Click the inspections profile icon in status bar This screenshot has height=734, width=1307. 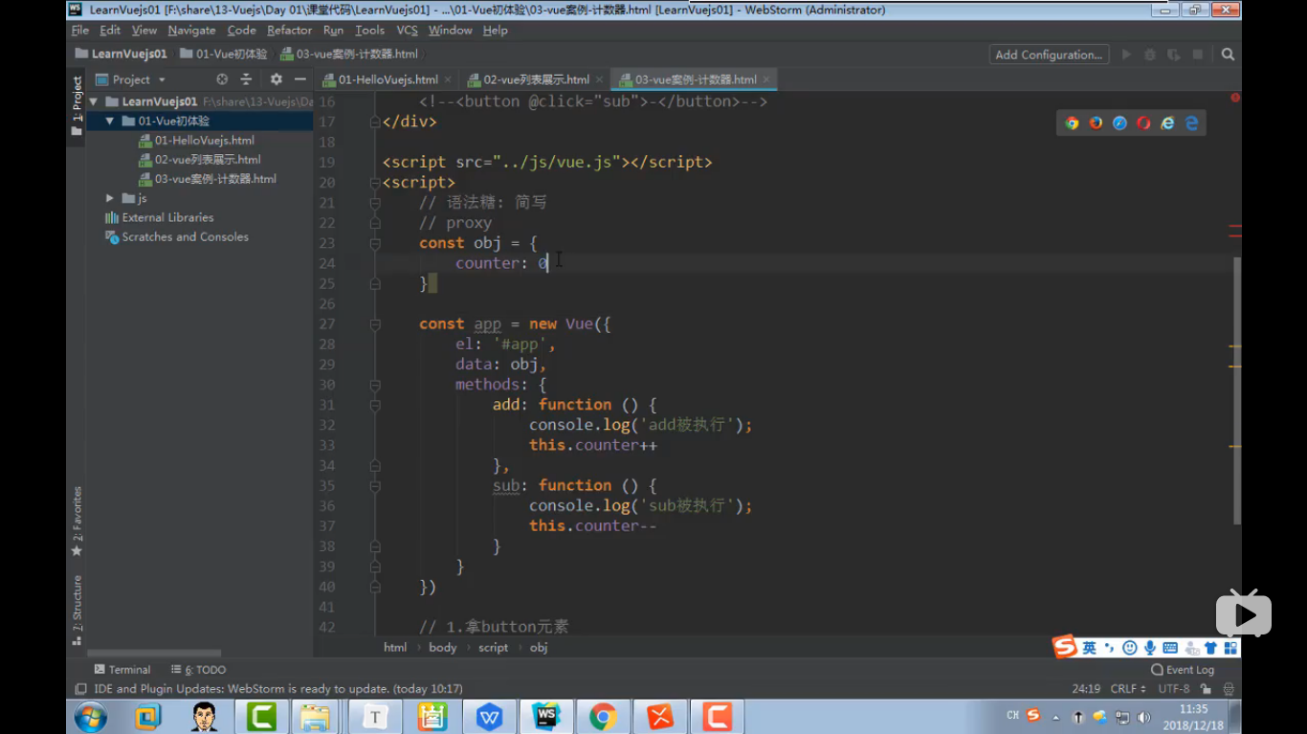coord(1229,689)
